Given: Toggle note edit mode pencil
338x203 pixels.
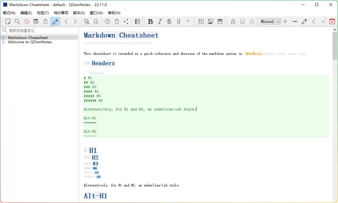Looking at the screenshot, I should click(55, 22).
